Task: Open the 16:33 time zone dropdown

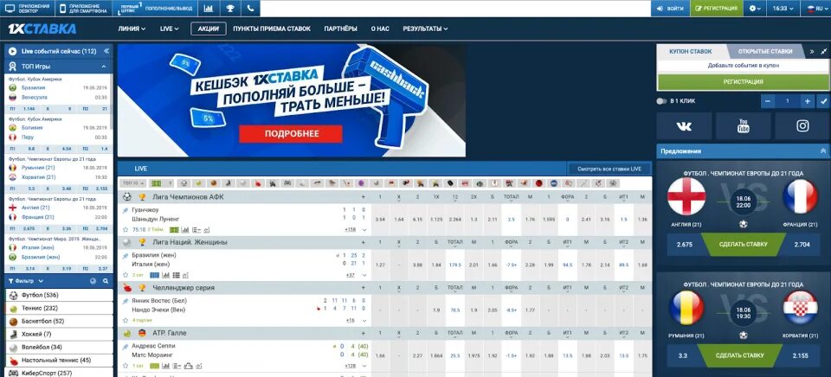Action: 783,9
